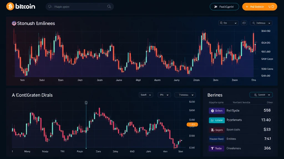
Task: Click the coin icon in the Brion badge
Action: click(212, 111)
